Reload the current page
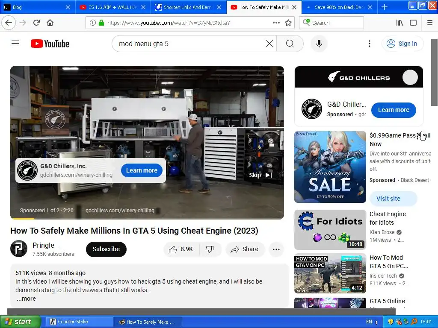The height and width of the screenshot is (328, 438). pyautogui.click(x=36, y=23)
